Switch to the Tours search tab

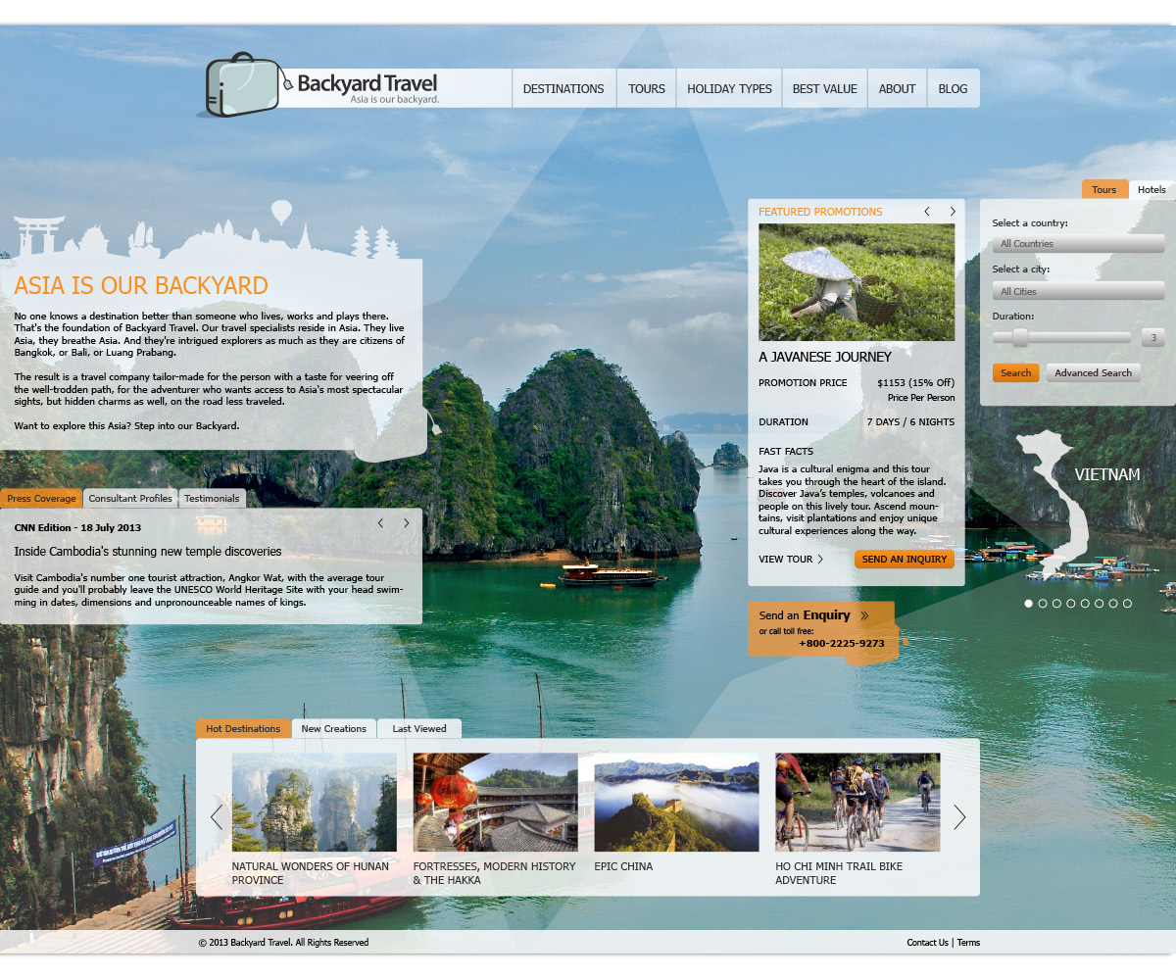pyautogui.click(x=1104, y=189)
